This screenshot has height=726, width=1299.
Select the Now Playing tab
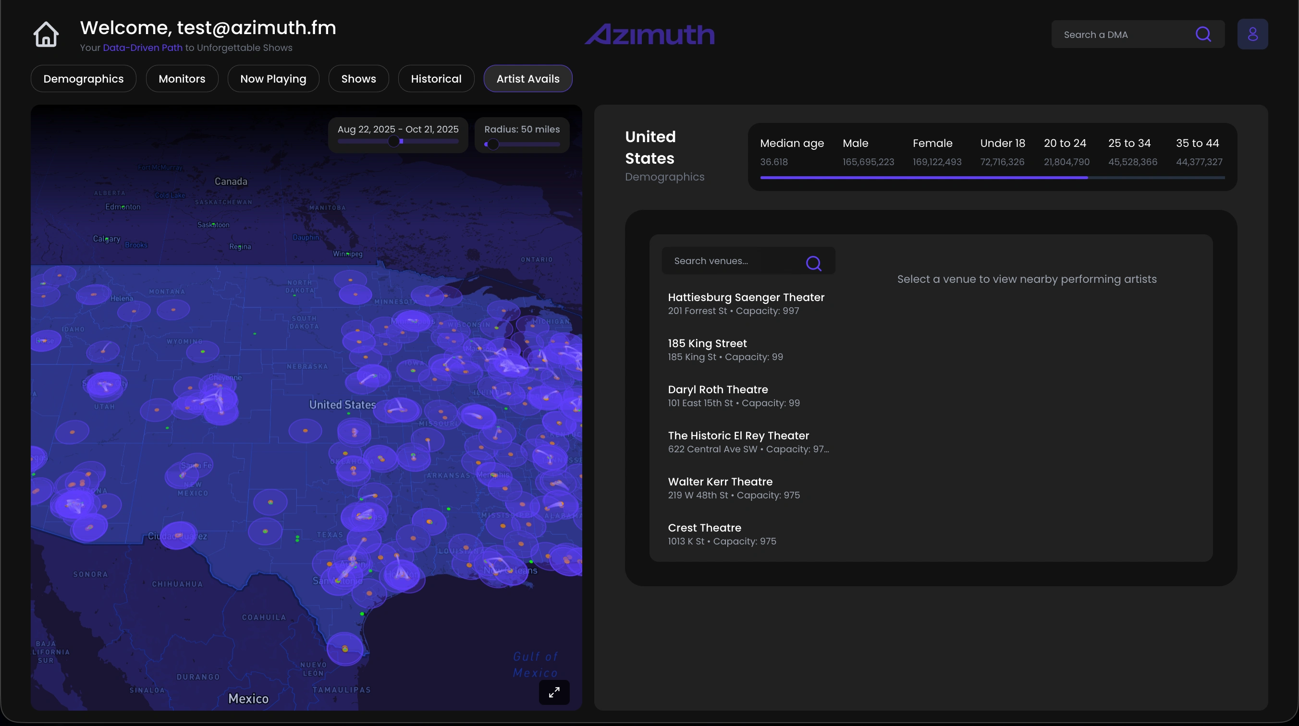tap(273, 79)
